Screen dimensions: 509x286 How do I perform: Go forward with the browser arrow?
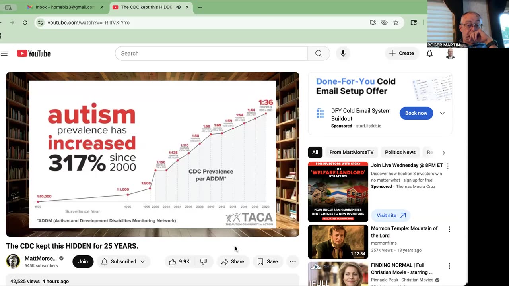[x=12, y=23]
